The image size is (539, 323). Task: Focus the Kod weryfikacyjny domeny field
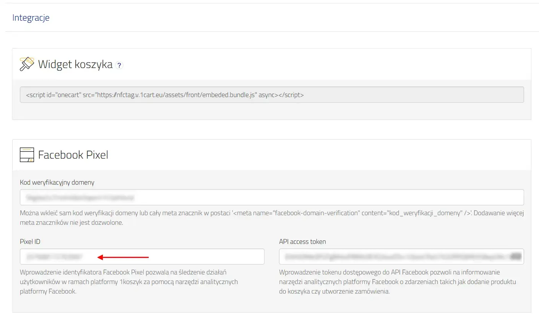(x=272, y=197)
